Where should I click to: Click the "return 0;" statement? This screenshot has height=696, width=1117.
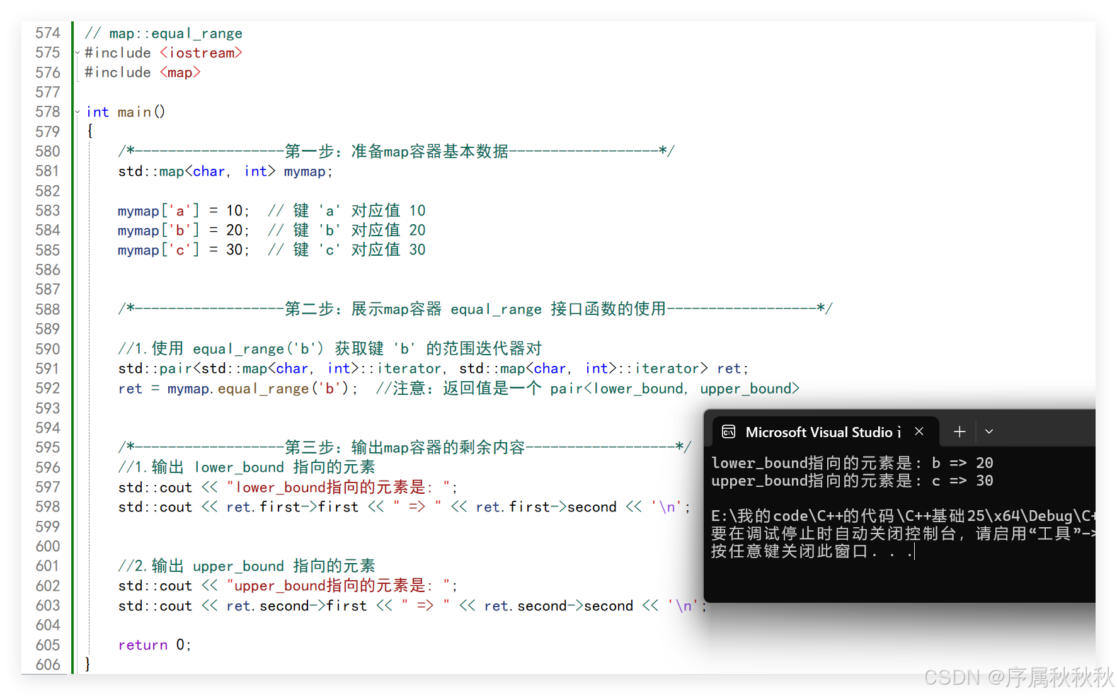pyautogui.click(x=154, y=644)
